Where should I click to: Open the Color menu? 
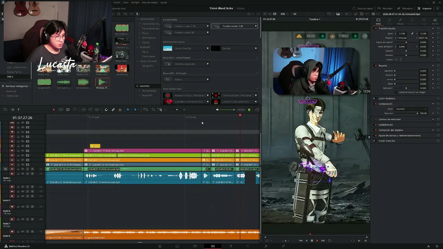(x=126, y=2)
